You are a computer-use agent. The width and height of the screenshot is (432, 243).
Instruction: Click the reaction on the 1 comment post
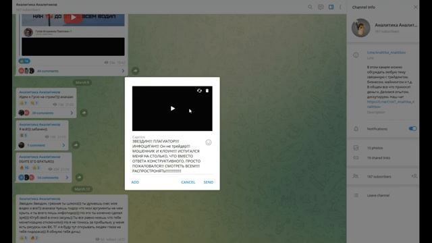pos(23,135)
